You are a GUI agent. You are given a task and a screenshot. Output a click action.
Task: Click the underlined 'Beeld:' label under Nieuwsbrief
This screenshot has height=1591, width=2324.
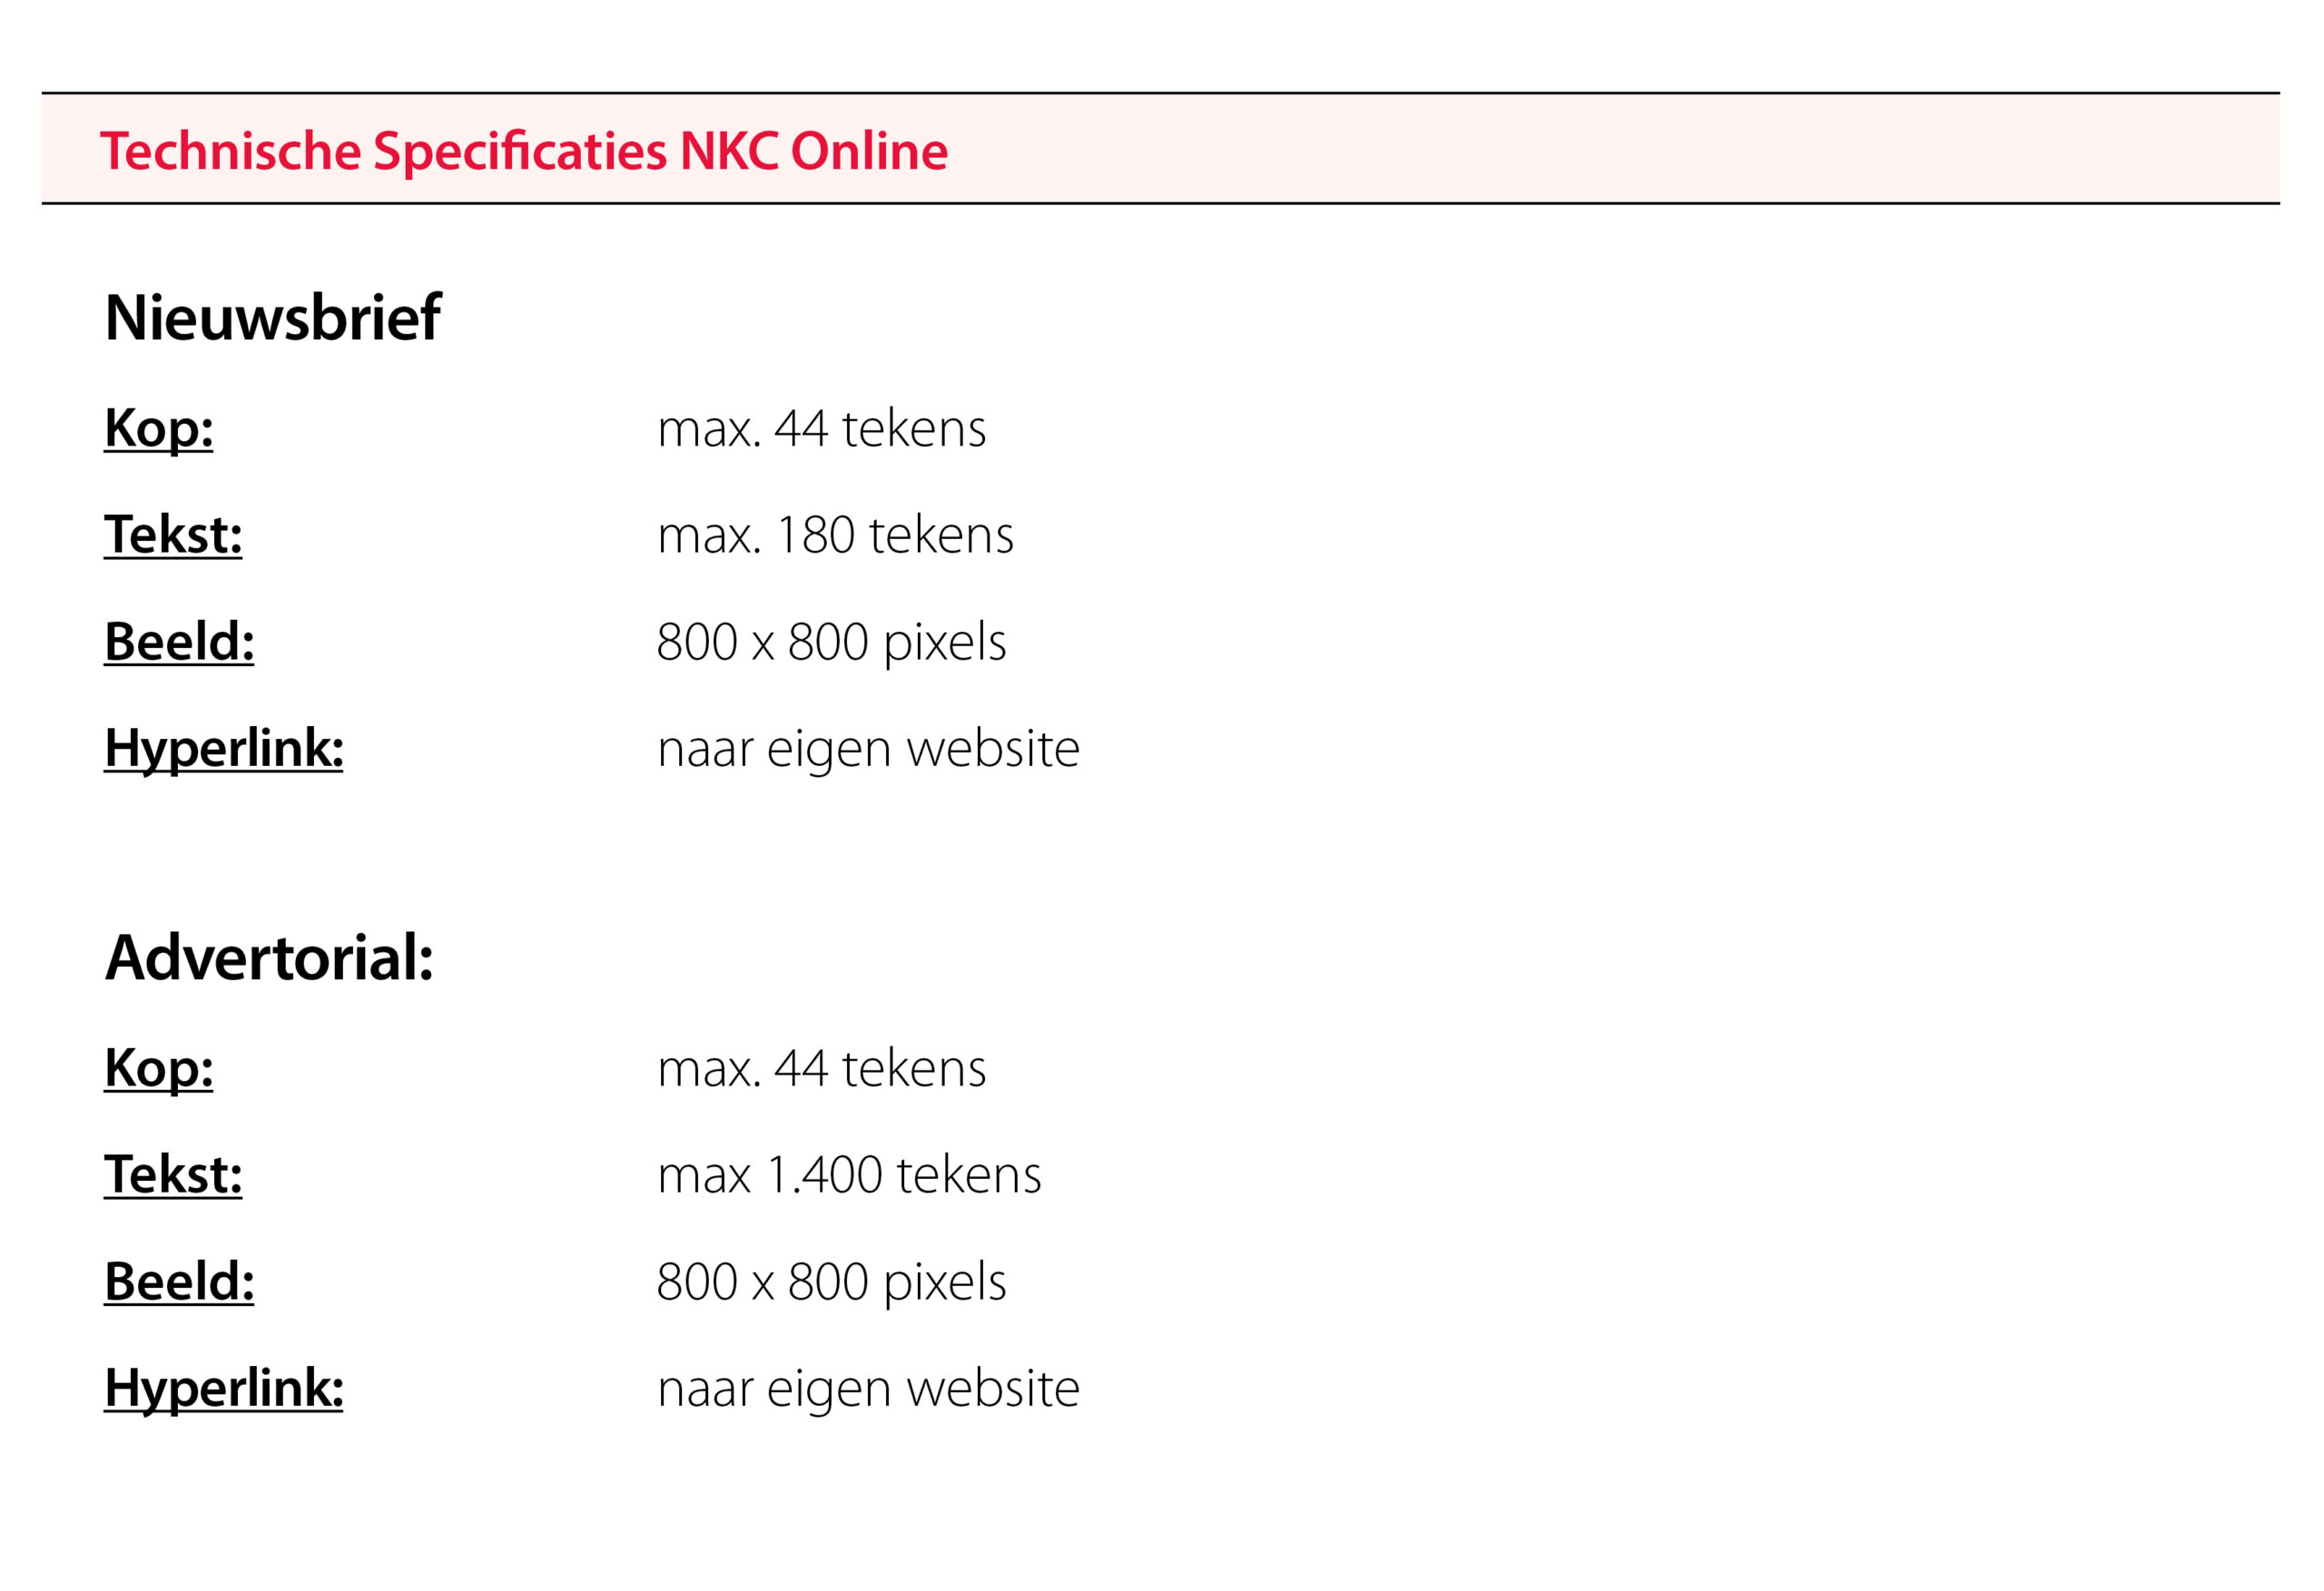tap(179, 641)
